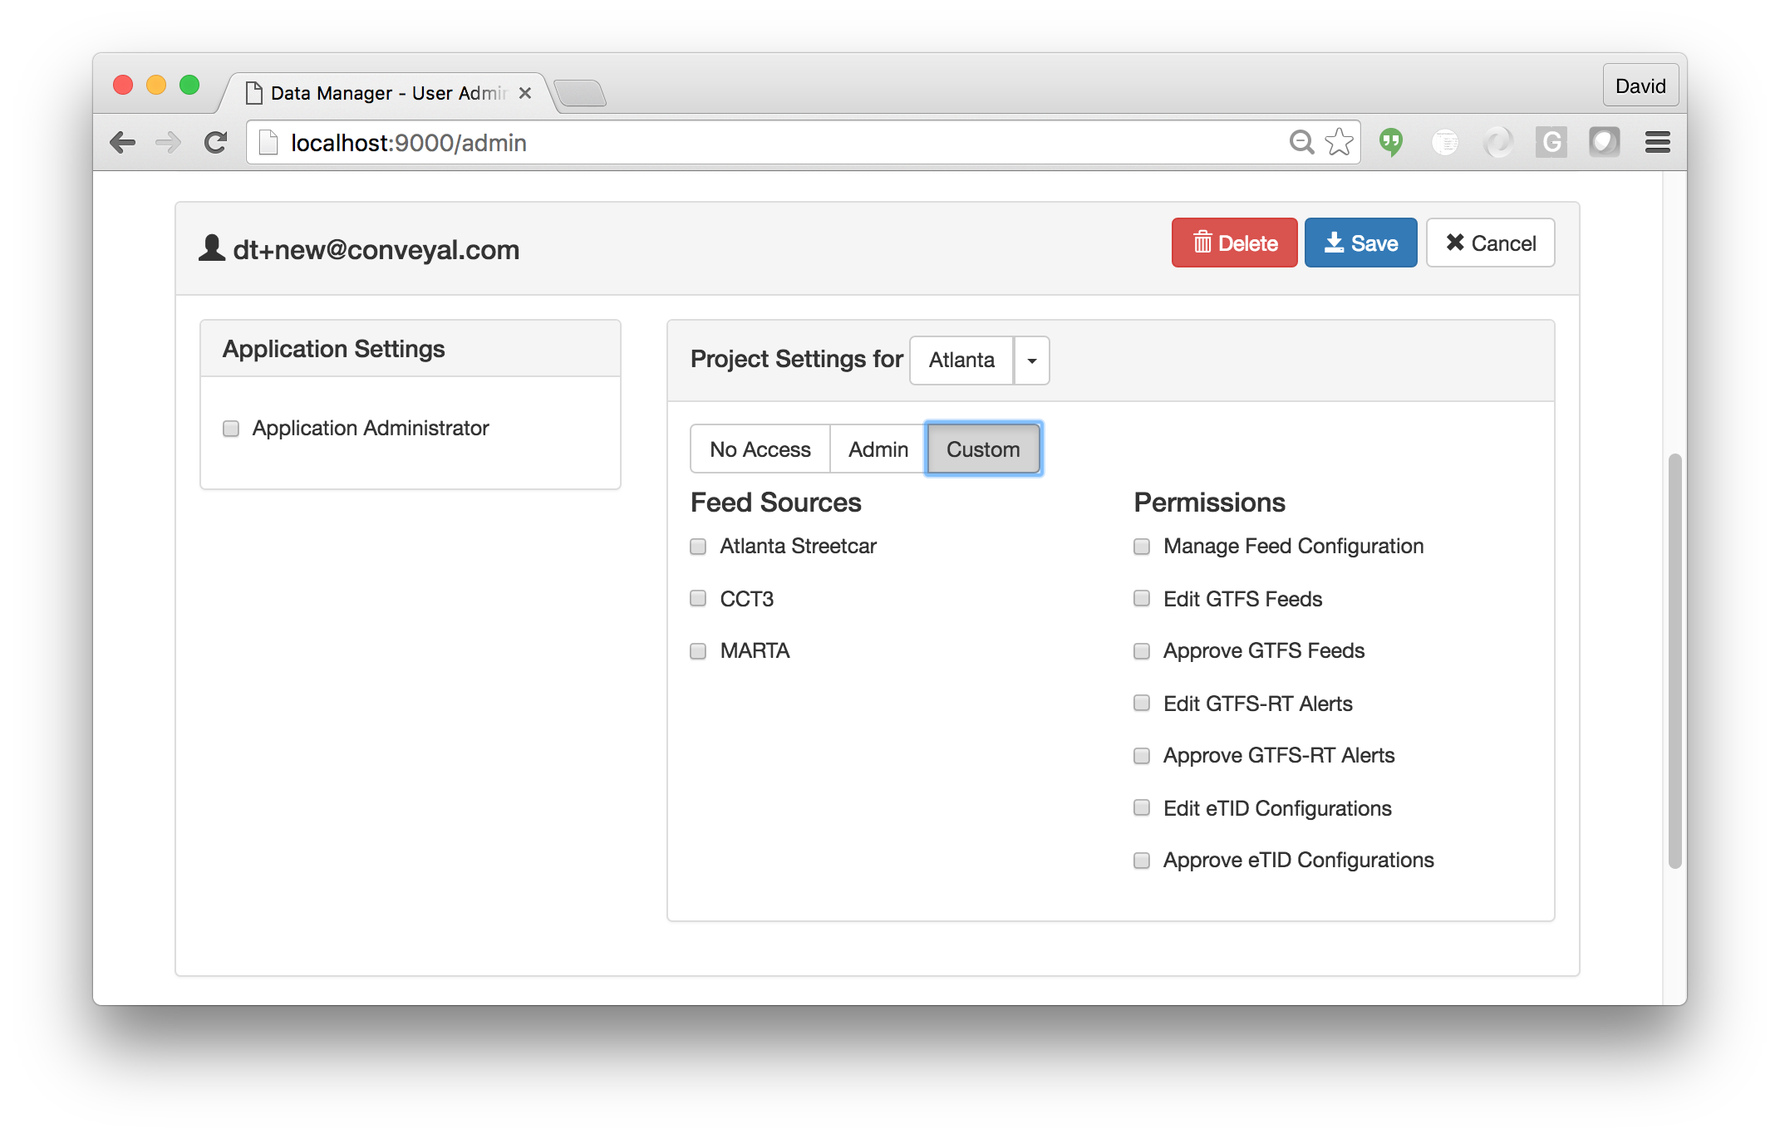
Task: Enable Edit GTFS Feeds permission
Action: coord(1142,599)
